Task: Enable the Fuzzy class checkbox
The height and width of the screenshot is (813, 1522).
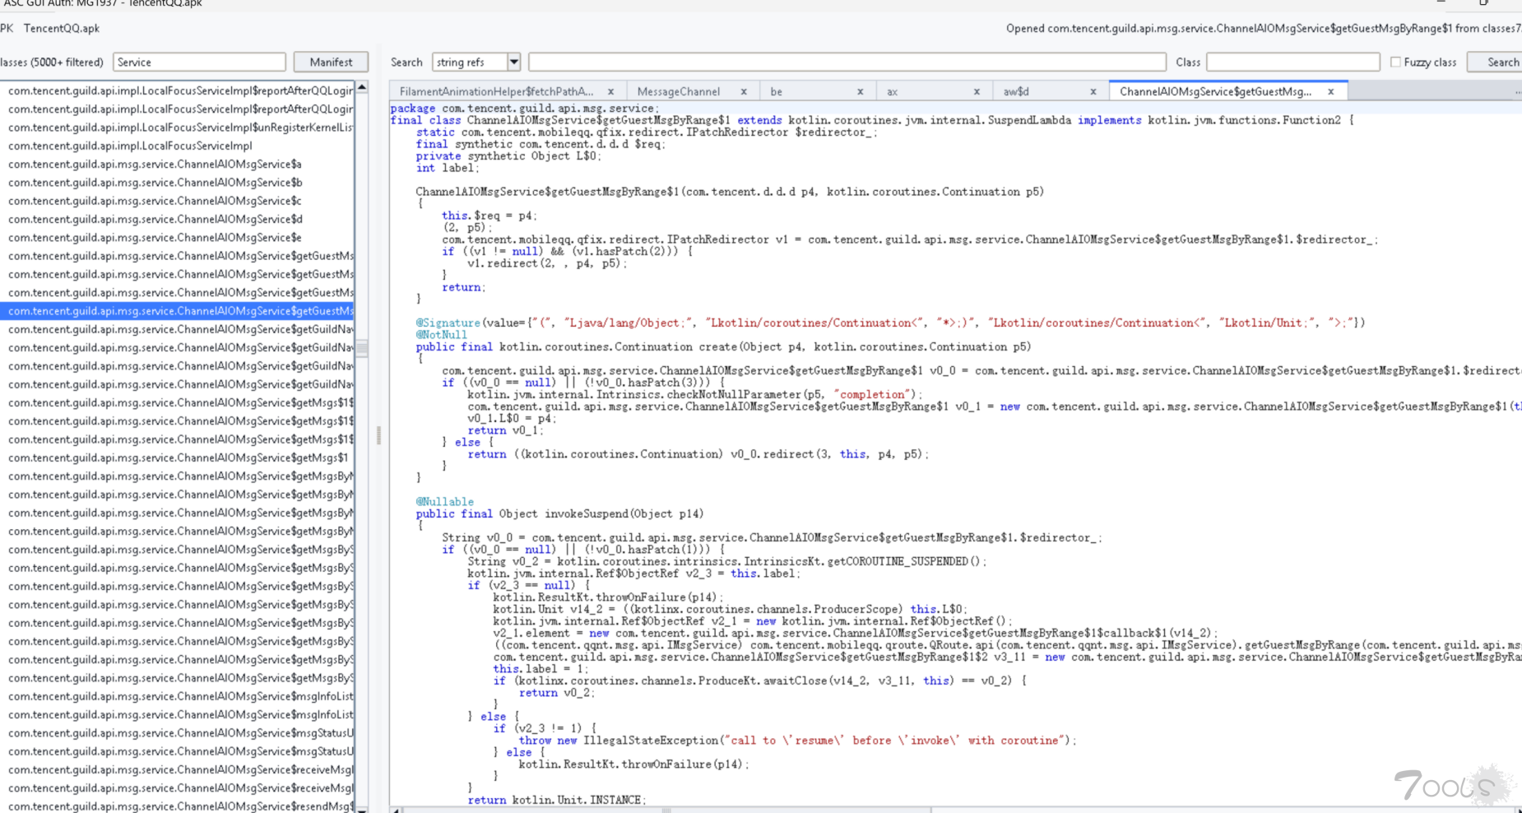Action: click(1395, 62)
